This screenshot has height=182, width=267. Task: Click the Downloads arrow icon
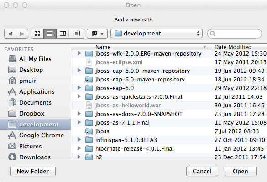[x=12, y=157]
